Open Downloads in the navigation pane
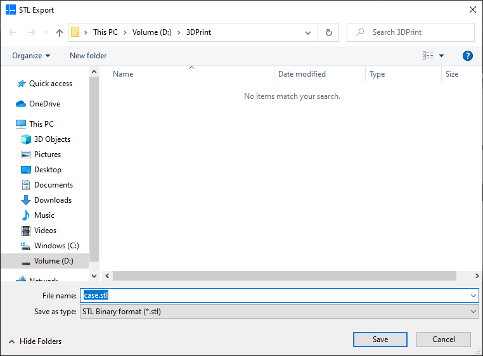 [53, 200]
